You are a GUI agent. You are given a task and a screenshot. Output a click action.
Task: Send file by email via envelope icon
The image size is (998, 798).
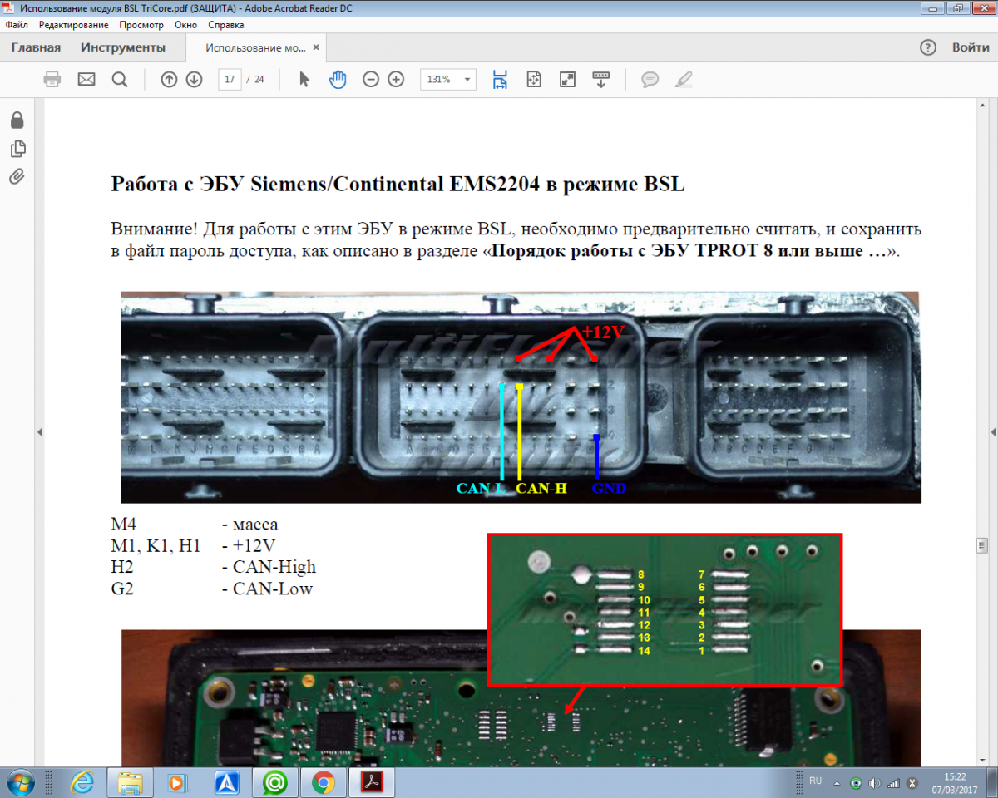(86, 79)
